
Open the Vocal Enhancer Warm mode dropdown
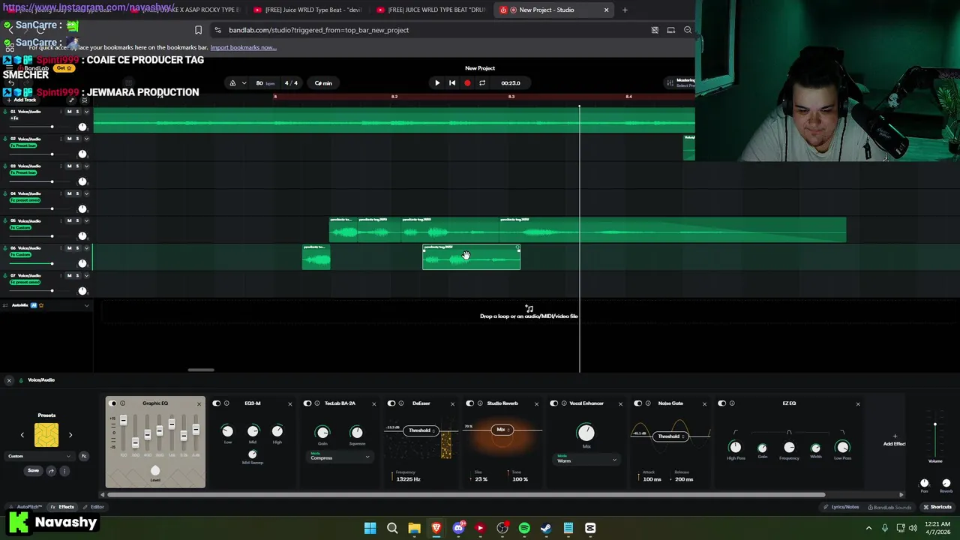tap(586, 460)
